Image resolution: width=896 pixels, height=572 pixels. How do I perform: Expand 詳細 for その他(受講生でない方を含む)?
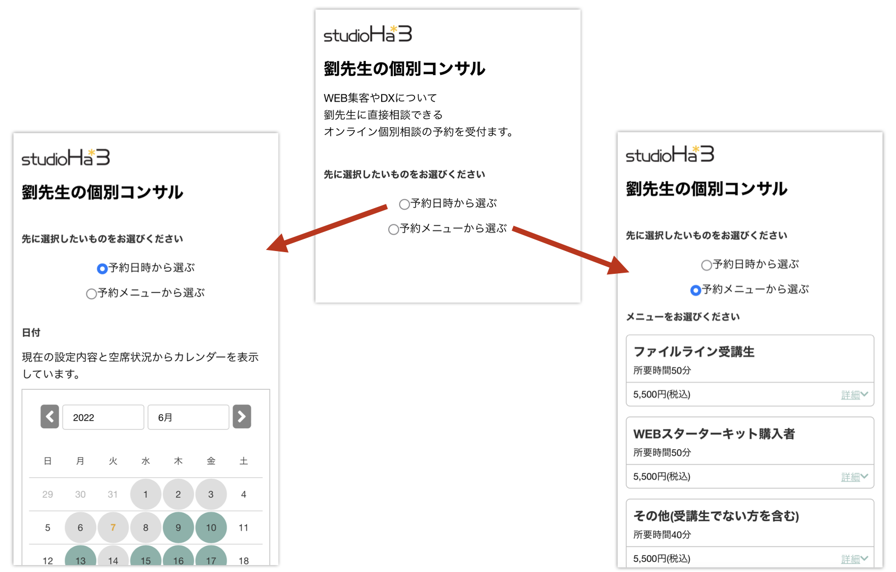[855, 559]
